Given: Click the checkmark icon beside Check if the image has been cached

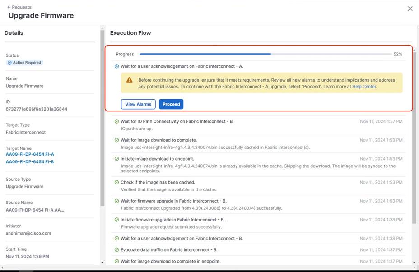Looking at the screenshot, I should (x=116, y=182).
